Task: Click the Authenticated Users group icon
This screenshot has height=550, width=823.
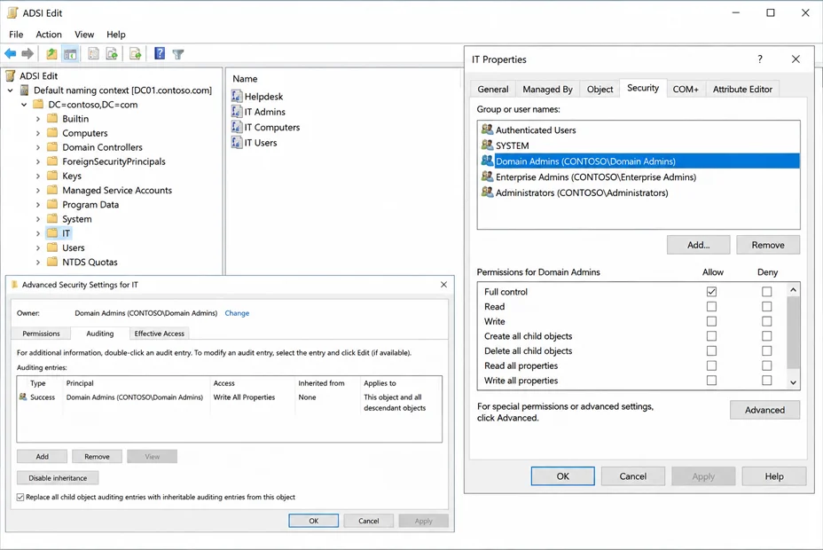Action: [x=487, y=130]
